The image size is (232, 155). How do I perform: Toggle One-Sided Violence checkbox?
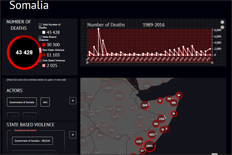click(40, 61)
